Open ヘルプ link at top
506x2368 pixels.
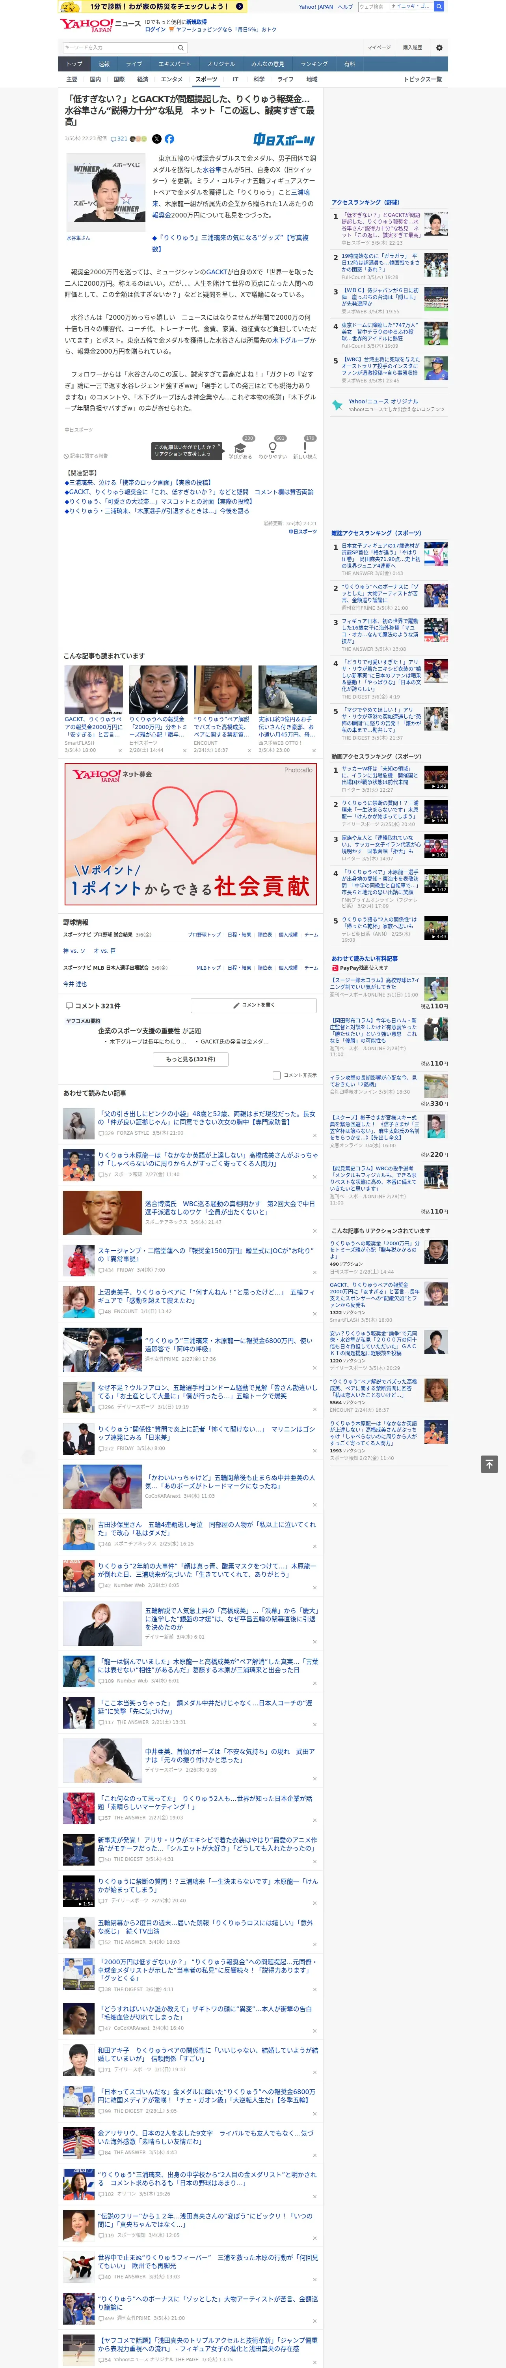click(x=344, y=6)
